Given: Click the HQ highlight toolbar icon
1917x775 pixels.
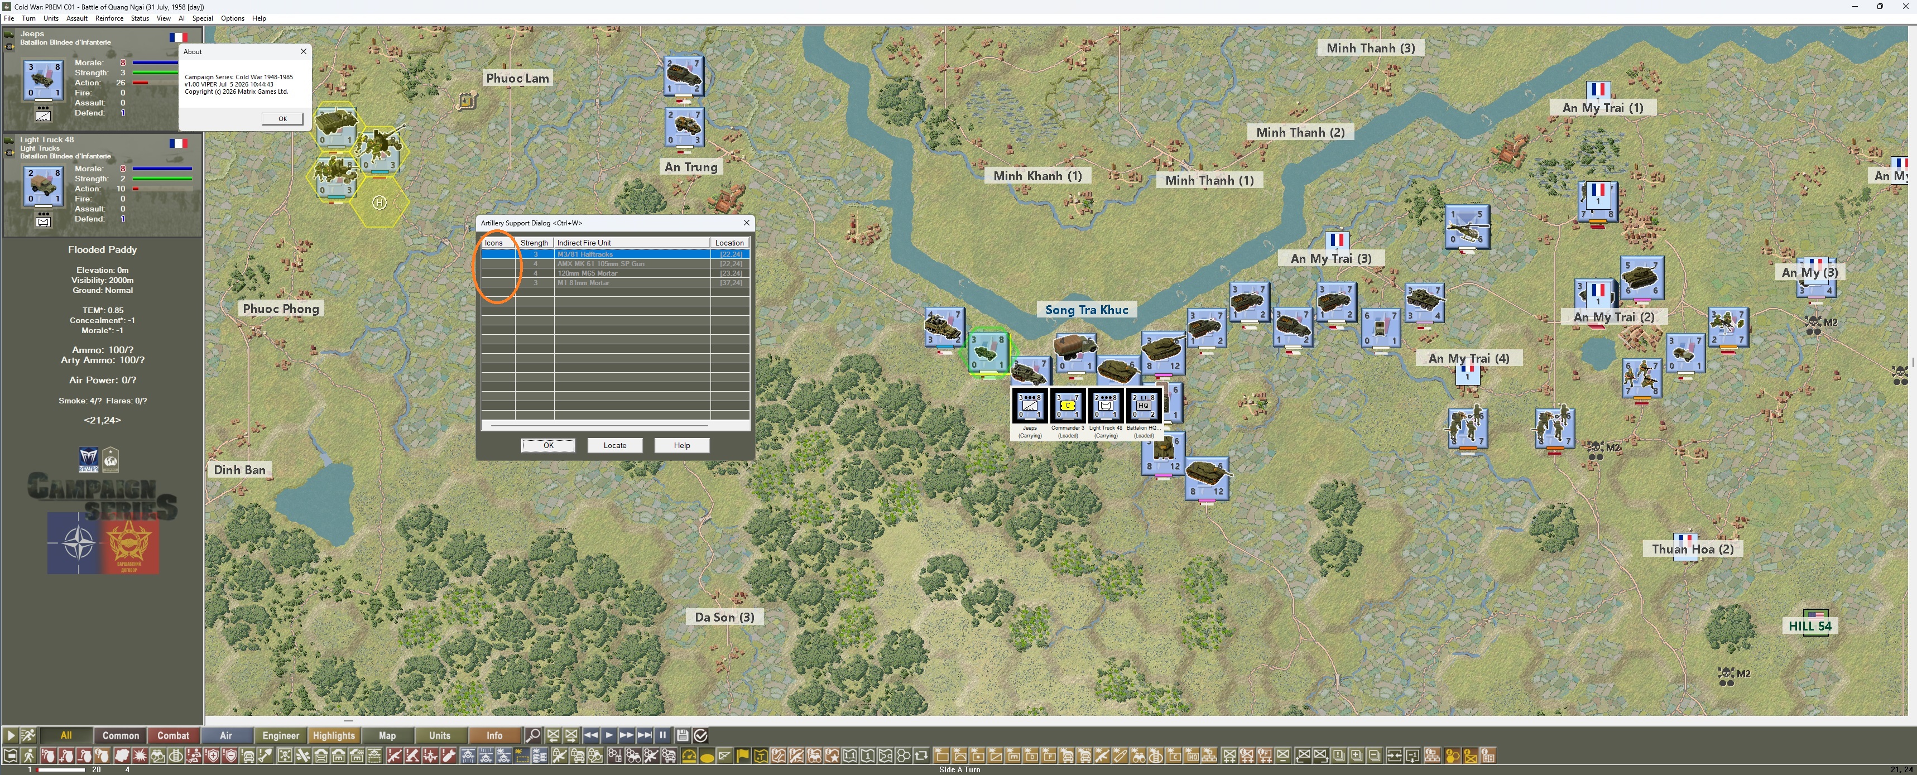Looking at the screenshot, I should coord(1193,755).
